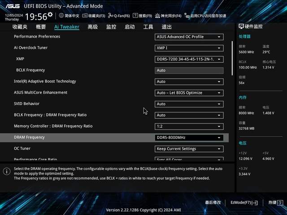Click the ASUS MultiCore Enhancement label
Screen dimensions: 287x215
41,93
